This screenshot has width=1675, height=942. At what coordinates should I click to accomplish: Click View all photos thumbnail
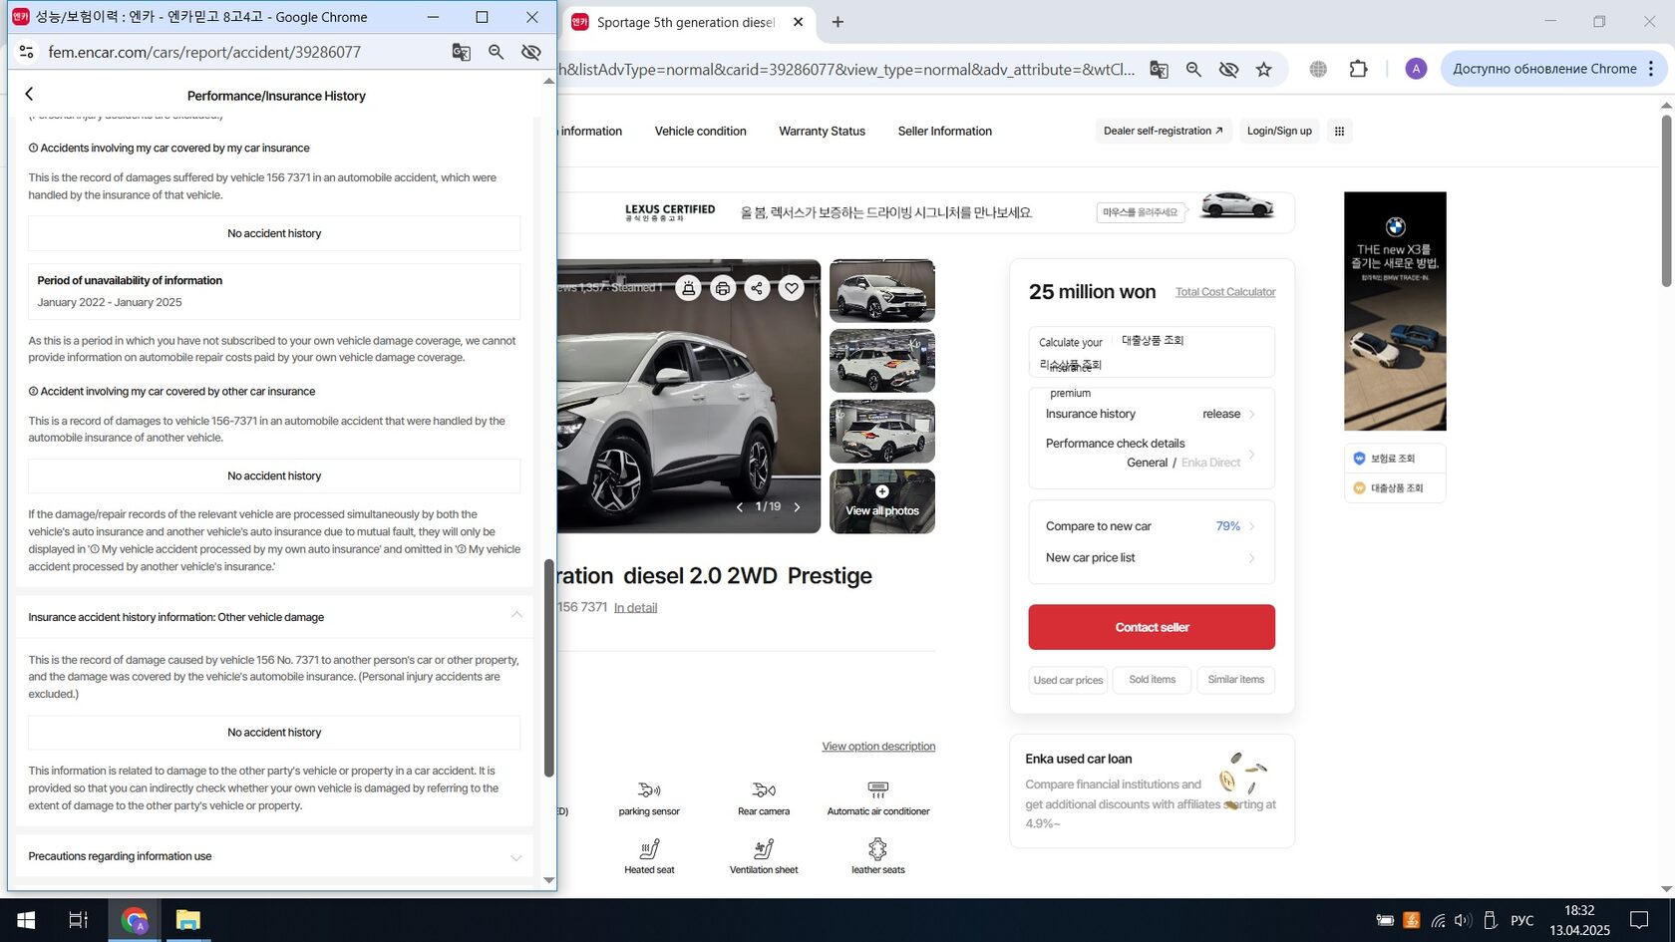[882, 501]
